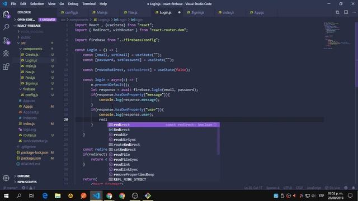The image size is (358, 201).
Task: Click the Spaces: 4 indentation setting
Action: 272,188
